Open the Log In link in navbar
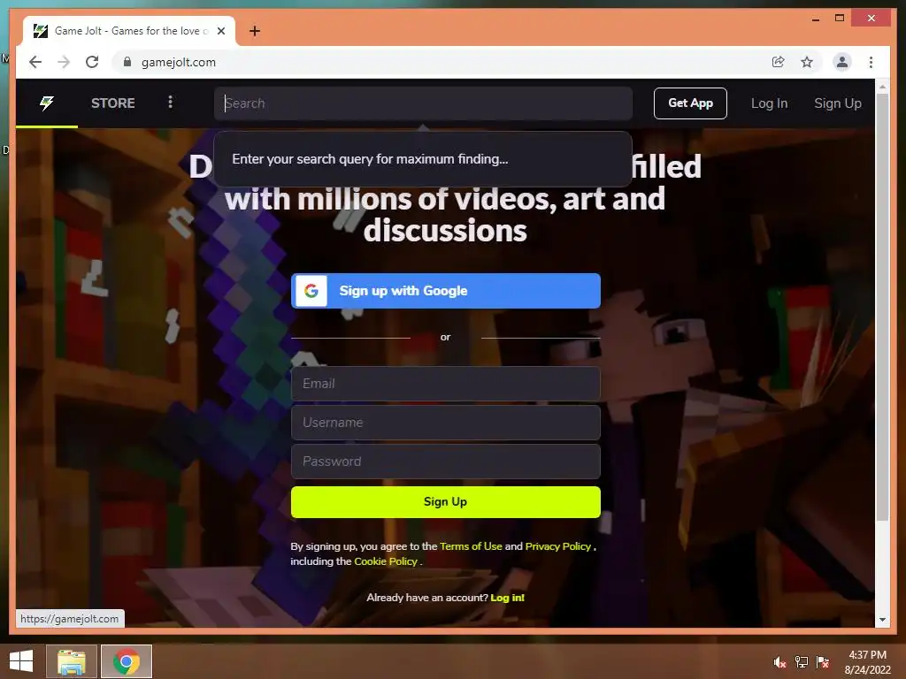Screen dimensions: 906x679 [769, 103]
